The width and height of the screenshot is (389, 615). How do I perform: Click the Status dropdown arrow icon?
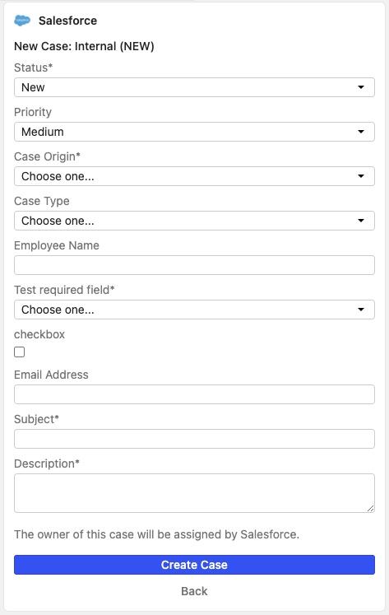click(x=361, y=87)
